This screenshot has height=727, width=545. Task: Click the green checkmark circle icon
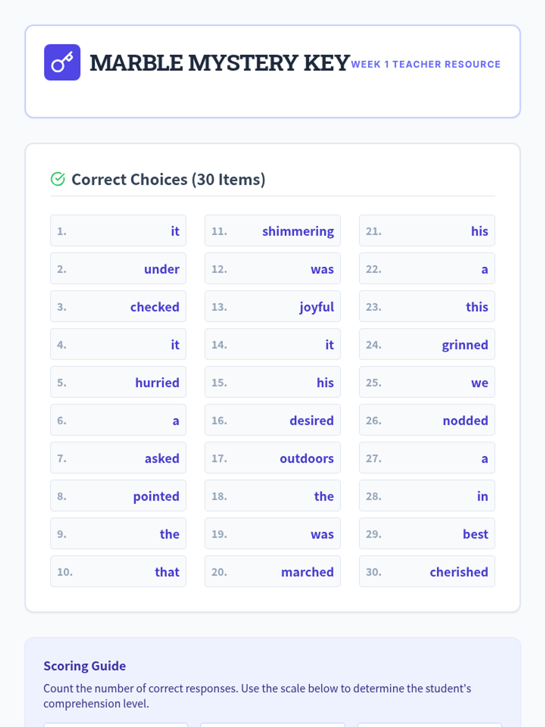[58, 179]
